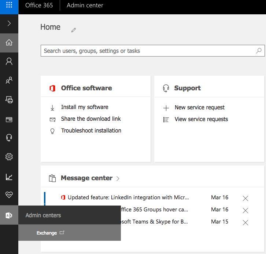Click the lightbulb troubleshoot icon
The width and height of the screenshot is (266, 254).
[52, 131]
